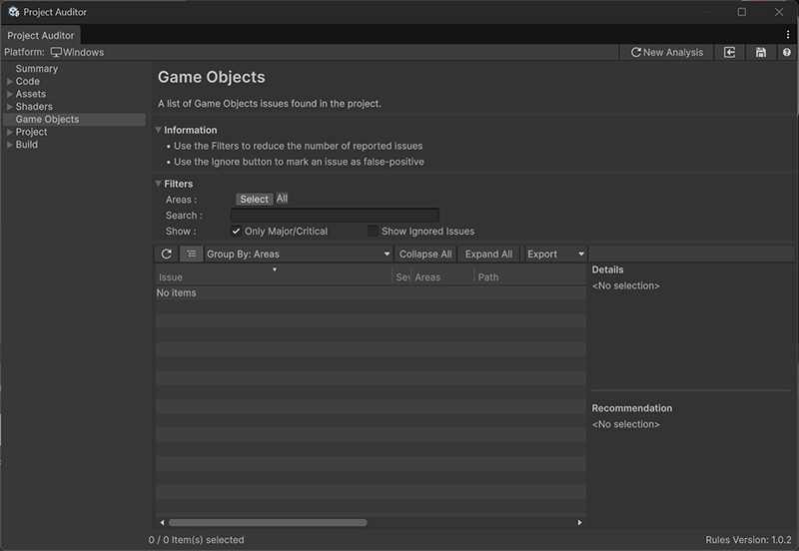This screenshot has width=799, height=551.
Task: Toggle the hierarchy view list icon
Action: (x=191, y=254)
